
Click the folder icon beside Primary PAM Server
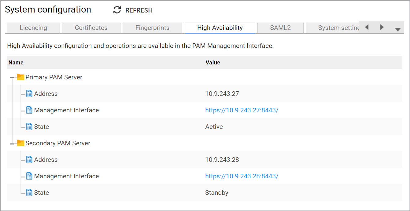click(20, 77)
